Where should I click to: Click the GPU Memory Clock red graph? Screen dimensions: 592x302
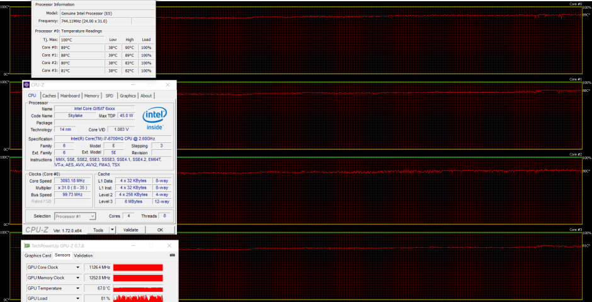point(138,278)
